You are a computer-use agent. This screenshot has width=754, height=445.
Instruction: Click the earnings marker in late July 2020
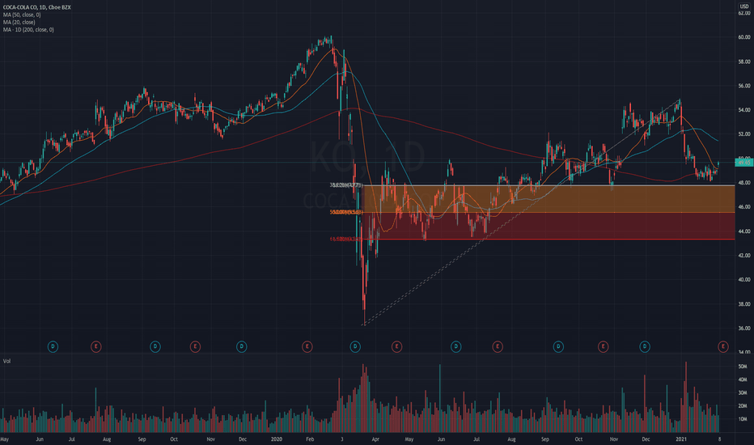click(x=498, y=346)
